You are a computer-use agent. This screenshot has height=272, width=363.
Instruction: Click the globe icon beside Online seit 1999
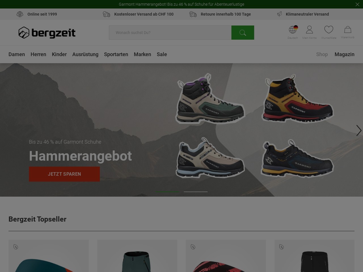(x=20, y=14)
